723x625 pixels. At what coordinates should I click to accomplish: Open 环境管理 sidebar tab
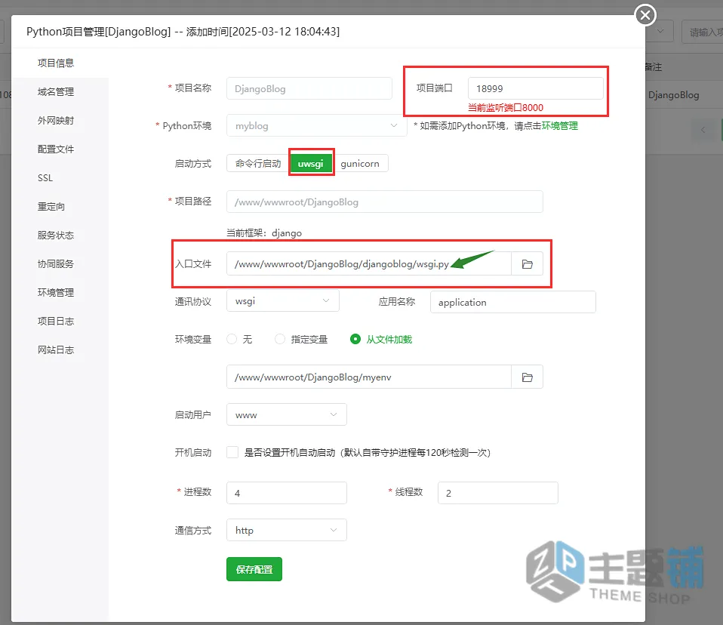(x=56, y=292)
